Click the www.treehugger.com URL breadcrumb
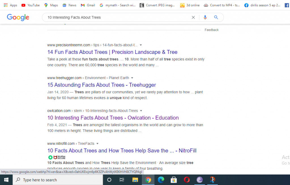The image size is (290, 185). (x=88, y=78)
